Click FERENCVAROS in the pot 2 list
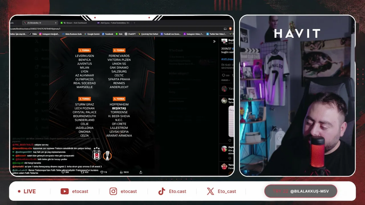365x205 pixels. (119, 56)
